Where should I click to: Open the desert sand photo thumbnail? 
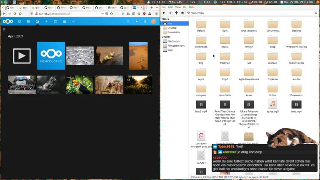tap(138, 56)
